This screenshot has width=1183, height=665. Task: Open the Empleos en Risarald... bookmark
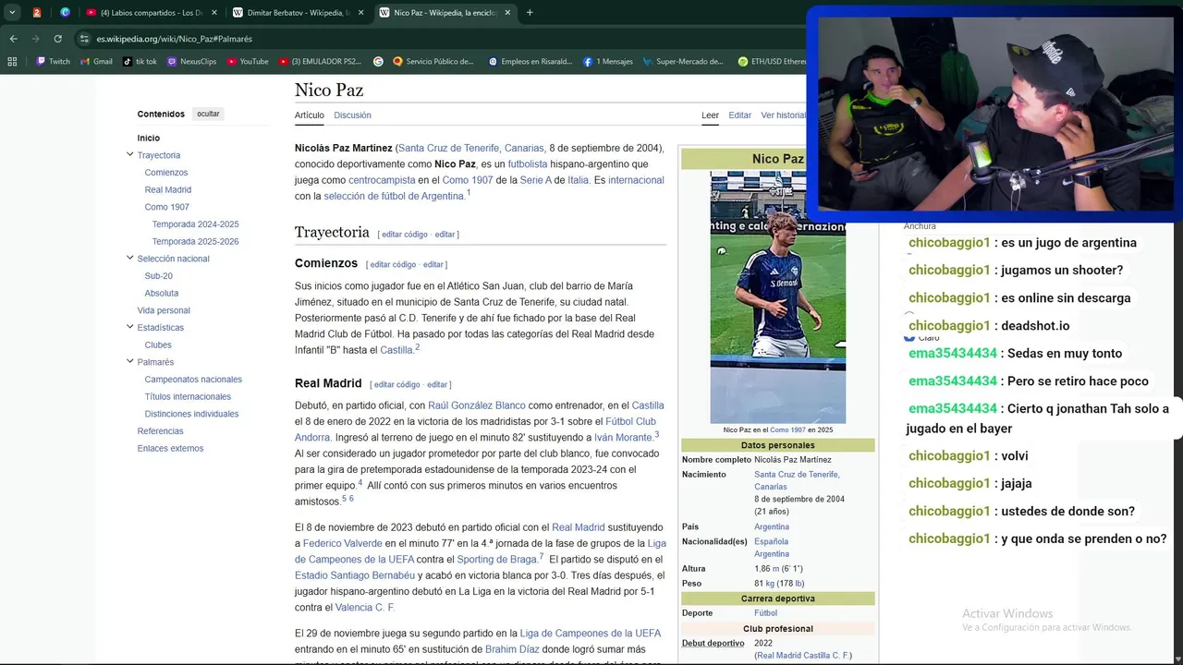coord(530,62)
